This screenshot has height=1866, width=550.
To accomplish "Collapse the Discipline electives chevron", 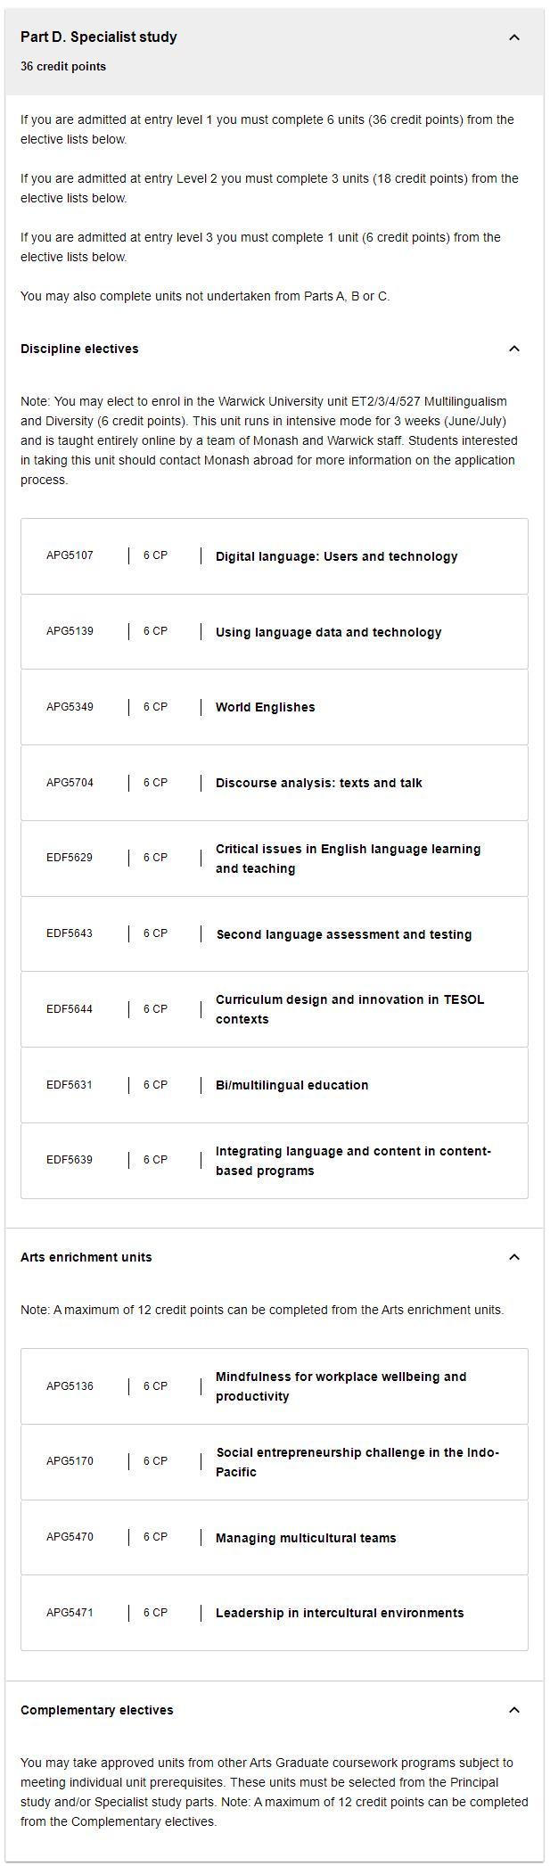I will point(513,349).
